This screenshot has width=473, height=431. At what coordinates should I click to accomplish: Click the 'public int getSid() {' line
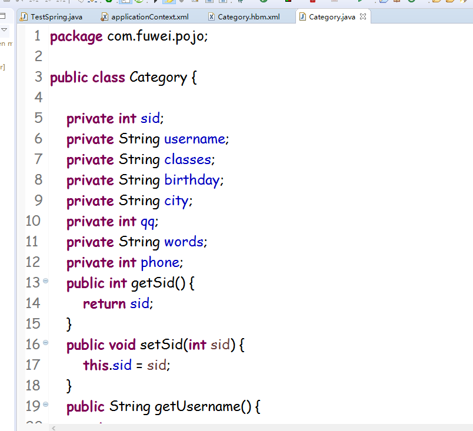click(131, 283)
